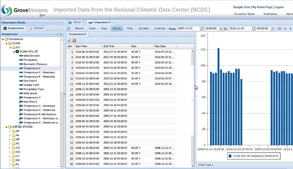
Task: Switch interval to Days
Action: [x=104, y=29]
